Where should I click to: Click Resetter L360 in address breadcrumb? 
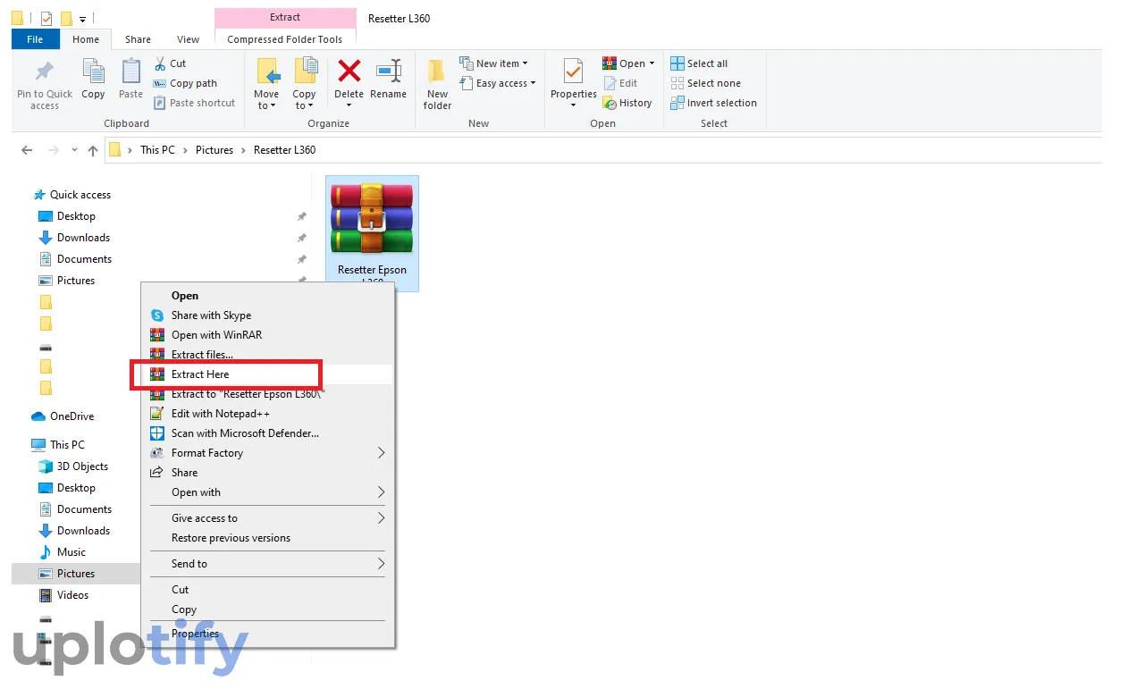coord(284,150)
